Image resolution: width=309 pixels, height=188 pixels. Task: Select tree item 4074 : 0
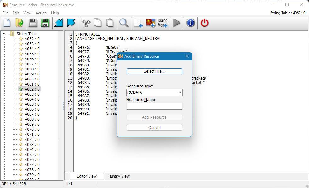tap(32, 149)
